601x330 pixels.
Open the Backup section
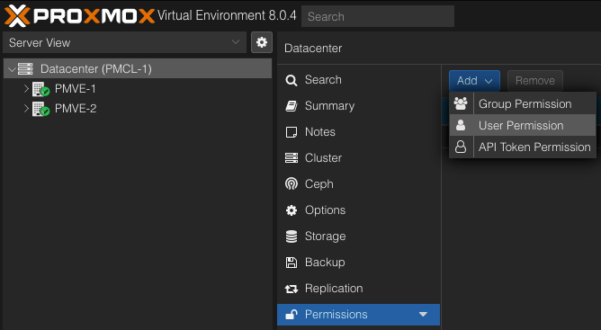pos(358,263)
